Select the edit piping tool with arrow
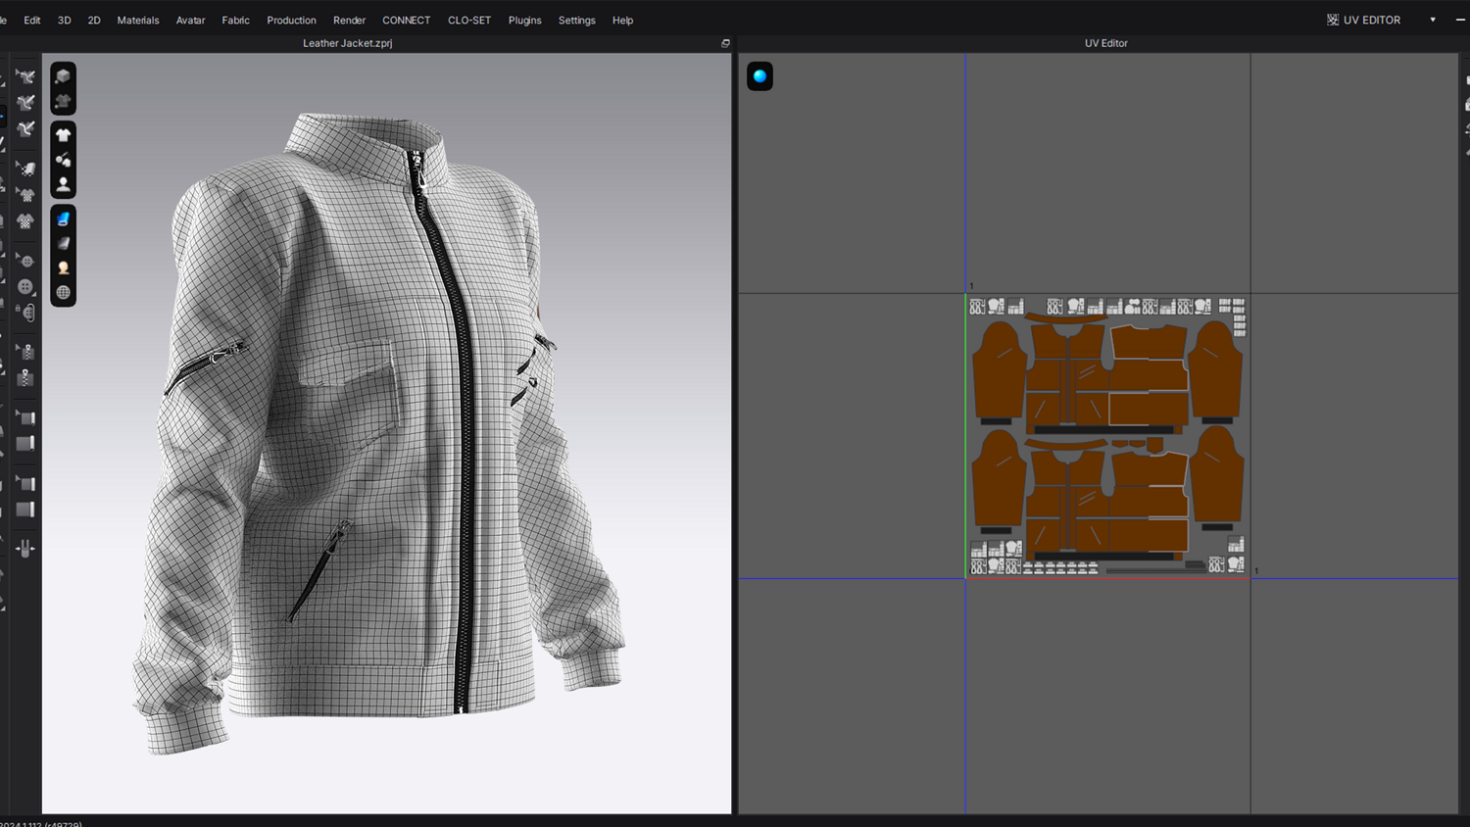This screenshot has width=1470, height=827. pyautogui.click(x=25, y=483)
